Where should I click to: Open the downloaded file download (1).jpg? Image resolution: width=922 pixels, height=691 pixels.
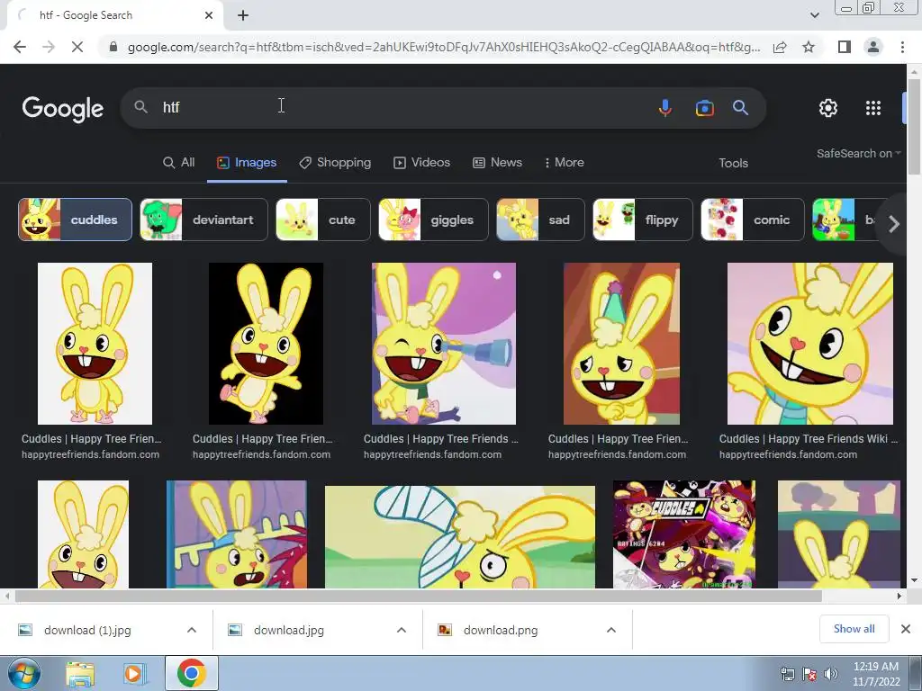coord(87,631)
